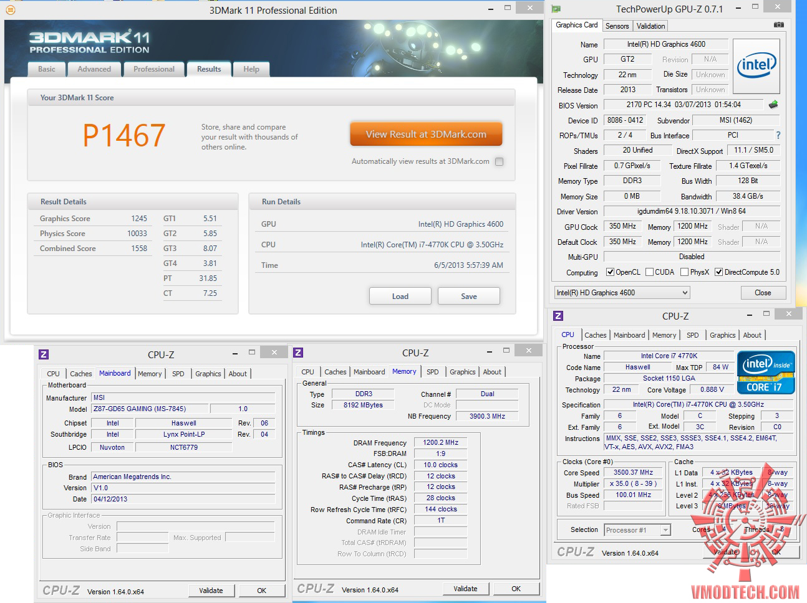Open the Bus Interface question mark help
807x603 pixels.
(x=778, y=135)
